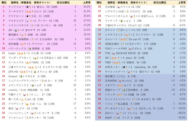Image resolution: width=188 pixels, height=121 pixels.
Task: Click the smiley face icon in アイグリッド row
Action: pos(27,104)
